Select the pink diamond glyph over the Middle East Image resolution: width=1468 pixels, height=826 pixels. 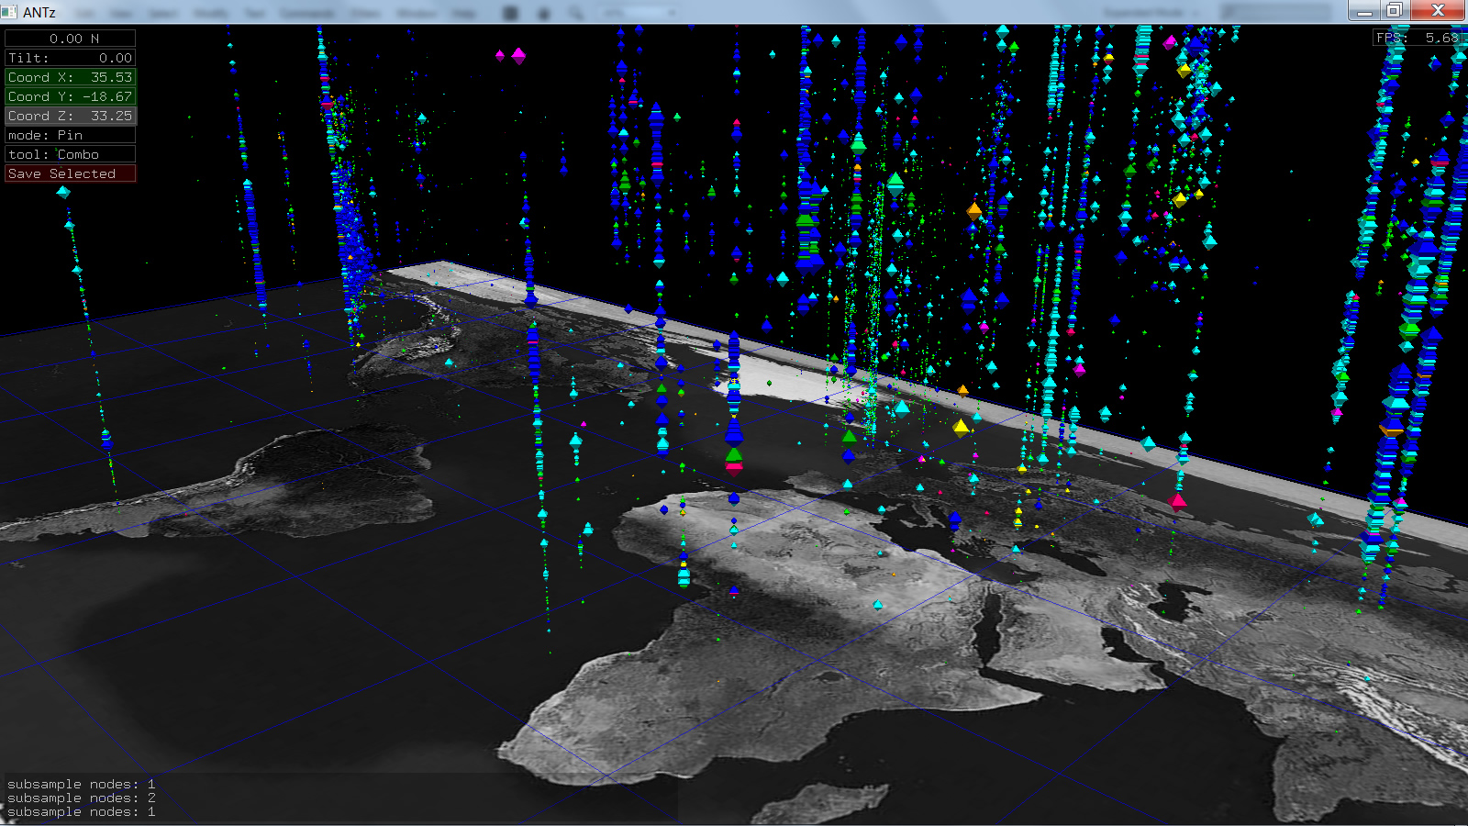click(1178, 501)
